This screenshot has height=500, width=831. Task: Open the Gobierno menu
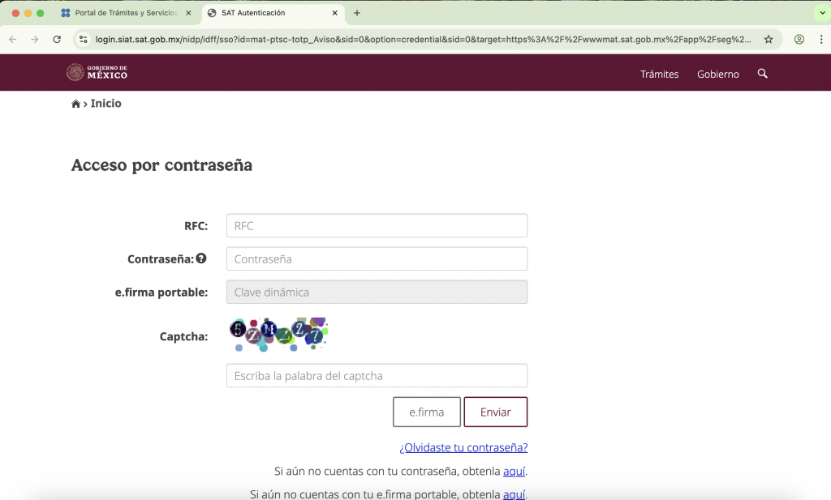point(717,74)
